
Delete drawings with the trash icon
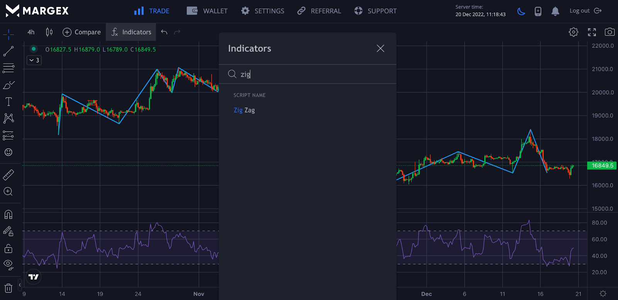click(8, 288)
